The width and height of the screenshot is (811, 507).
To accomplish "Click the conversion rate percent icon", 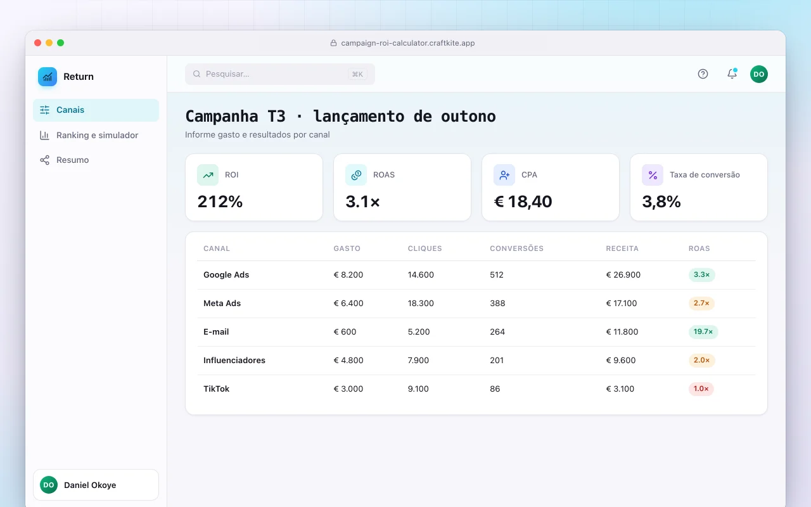I will (x=653, y=175).
